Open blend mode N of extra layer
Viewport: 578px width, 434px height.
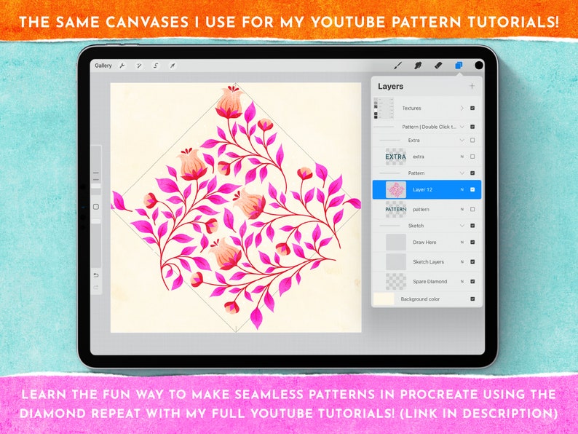pyautogui.click(x=462, y=157)
